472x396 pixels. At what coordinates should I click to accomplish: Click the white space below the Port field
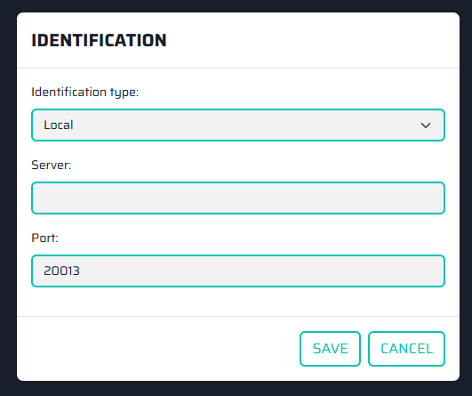[x=238, y=302]
